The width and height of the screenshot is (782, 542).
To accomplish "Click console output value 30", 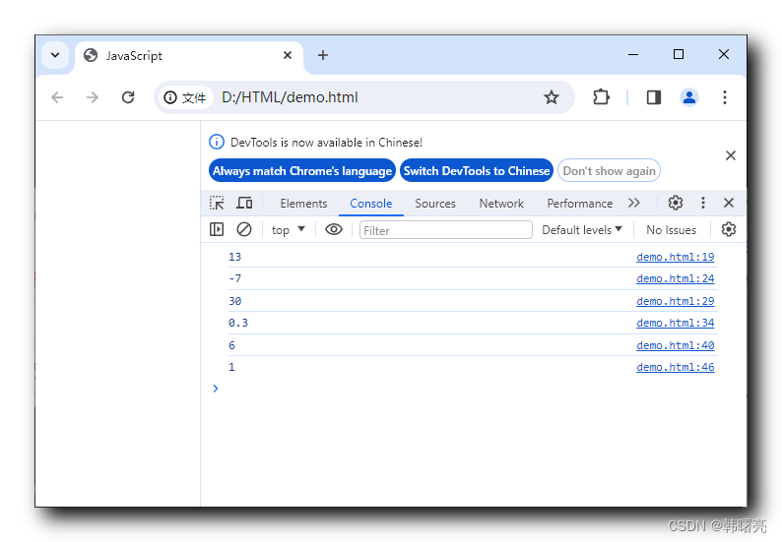I will click(x=235, y=301).
